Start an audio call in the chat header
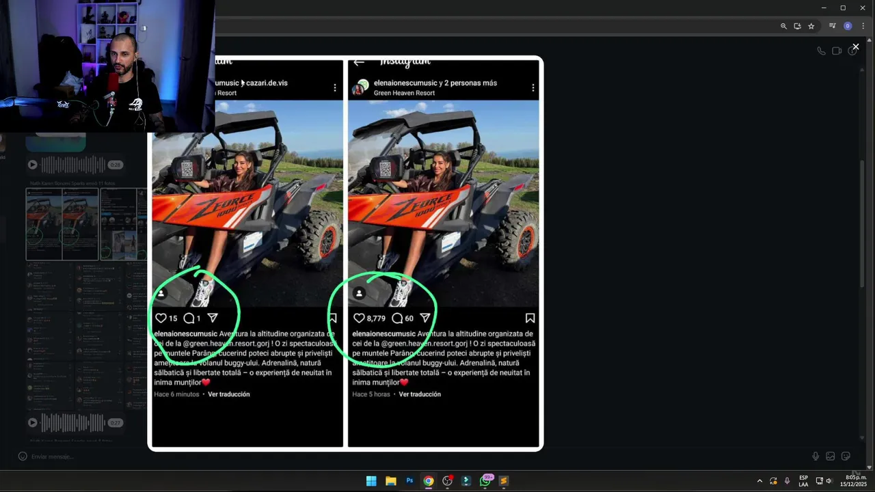Image resolution: width=875 pixels, height=492 pixels. pos(821,51)
